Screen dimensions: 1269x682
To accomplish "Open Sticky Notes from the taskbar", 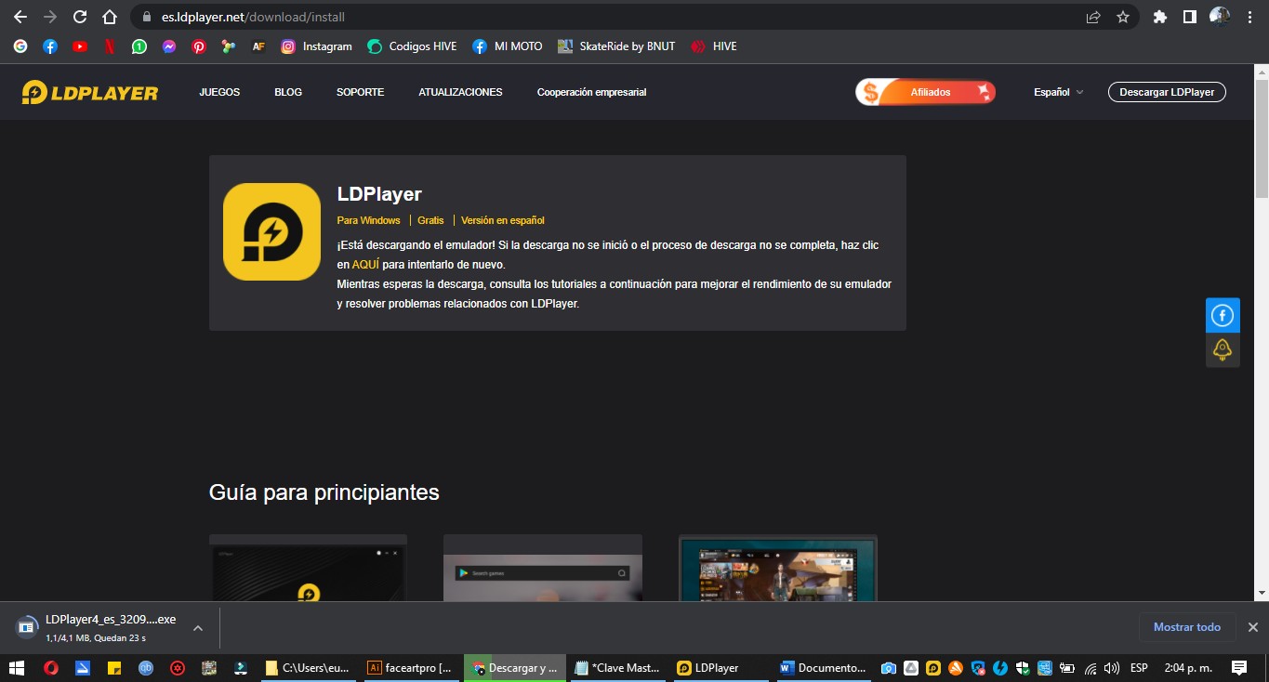I will (114, 667).
